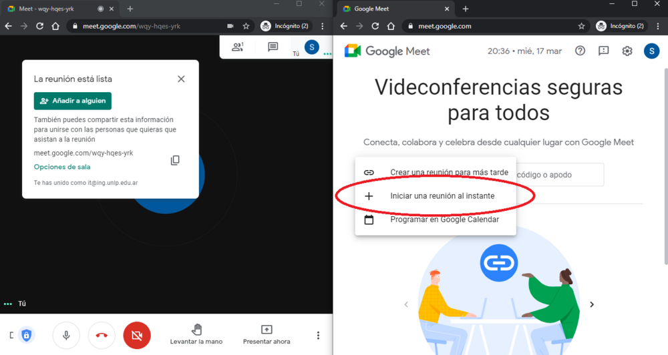Open Meet help question mark icon
This screenshot has height=355, width=668.
580,51
